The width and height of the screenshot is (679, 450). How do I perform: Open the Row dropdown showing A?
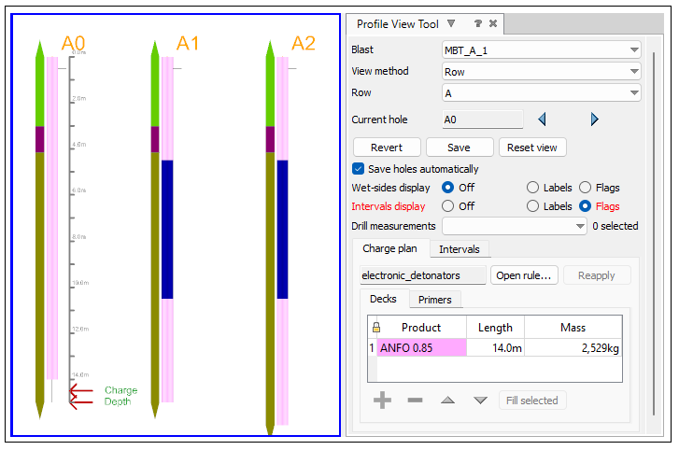[x=542, y=93]
